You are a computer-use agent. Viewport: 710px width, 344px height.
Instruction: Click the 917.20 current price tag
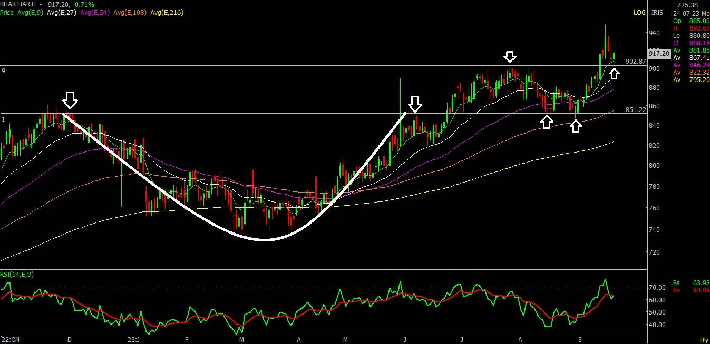point(659,53)
